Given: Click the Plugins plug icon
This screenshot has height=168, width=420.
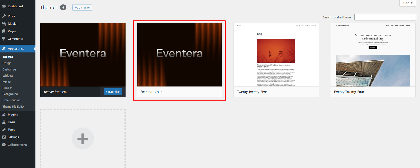Looking at the screenshot, I should click(4, 115).
